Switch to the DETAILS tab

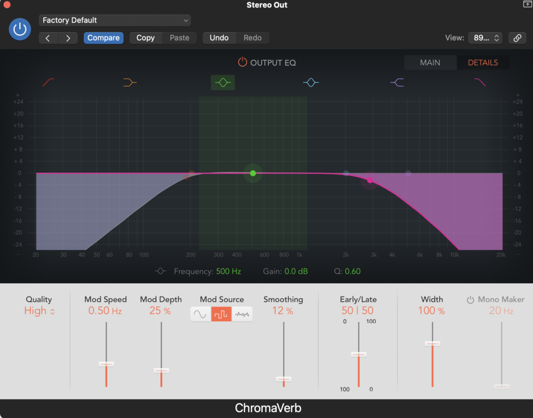pos(483,62)
